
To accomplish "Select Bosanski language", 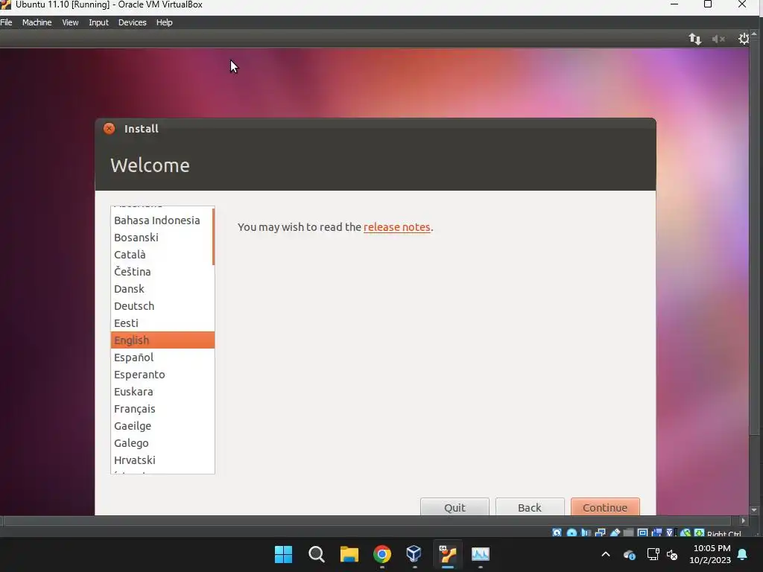I will tap(162, 238).
